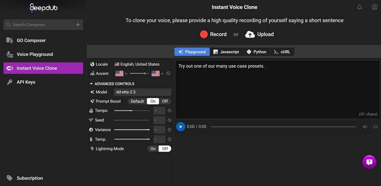Click the Temp. value box
381x186 pixels.
click(159, 139)
